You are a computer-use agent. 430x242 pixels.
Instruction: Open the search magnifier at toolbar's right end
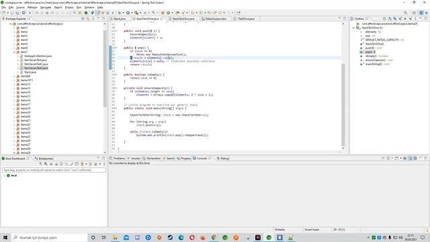pos(406,13)
